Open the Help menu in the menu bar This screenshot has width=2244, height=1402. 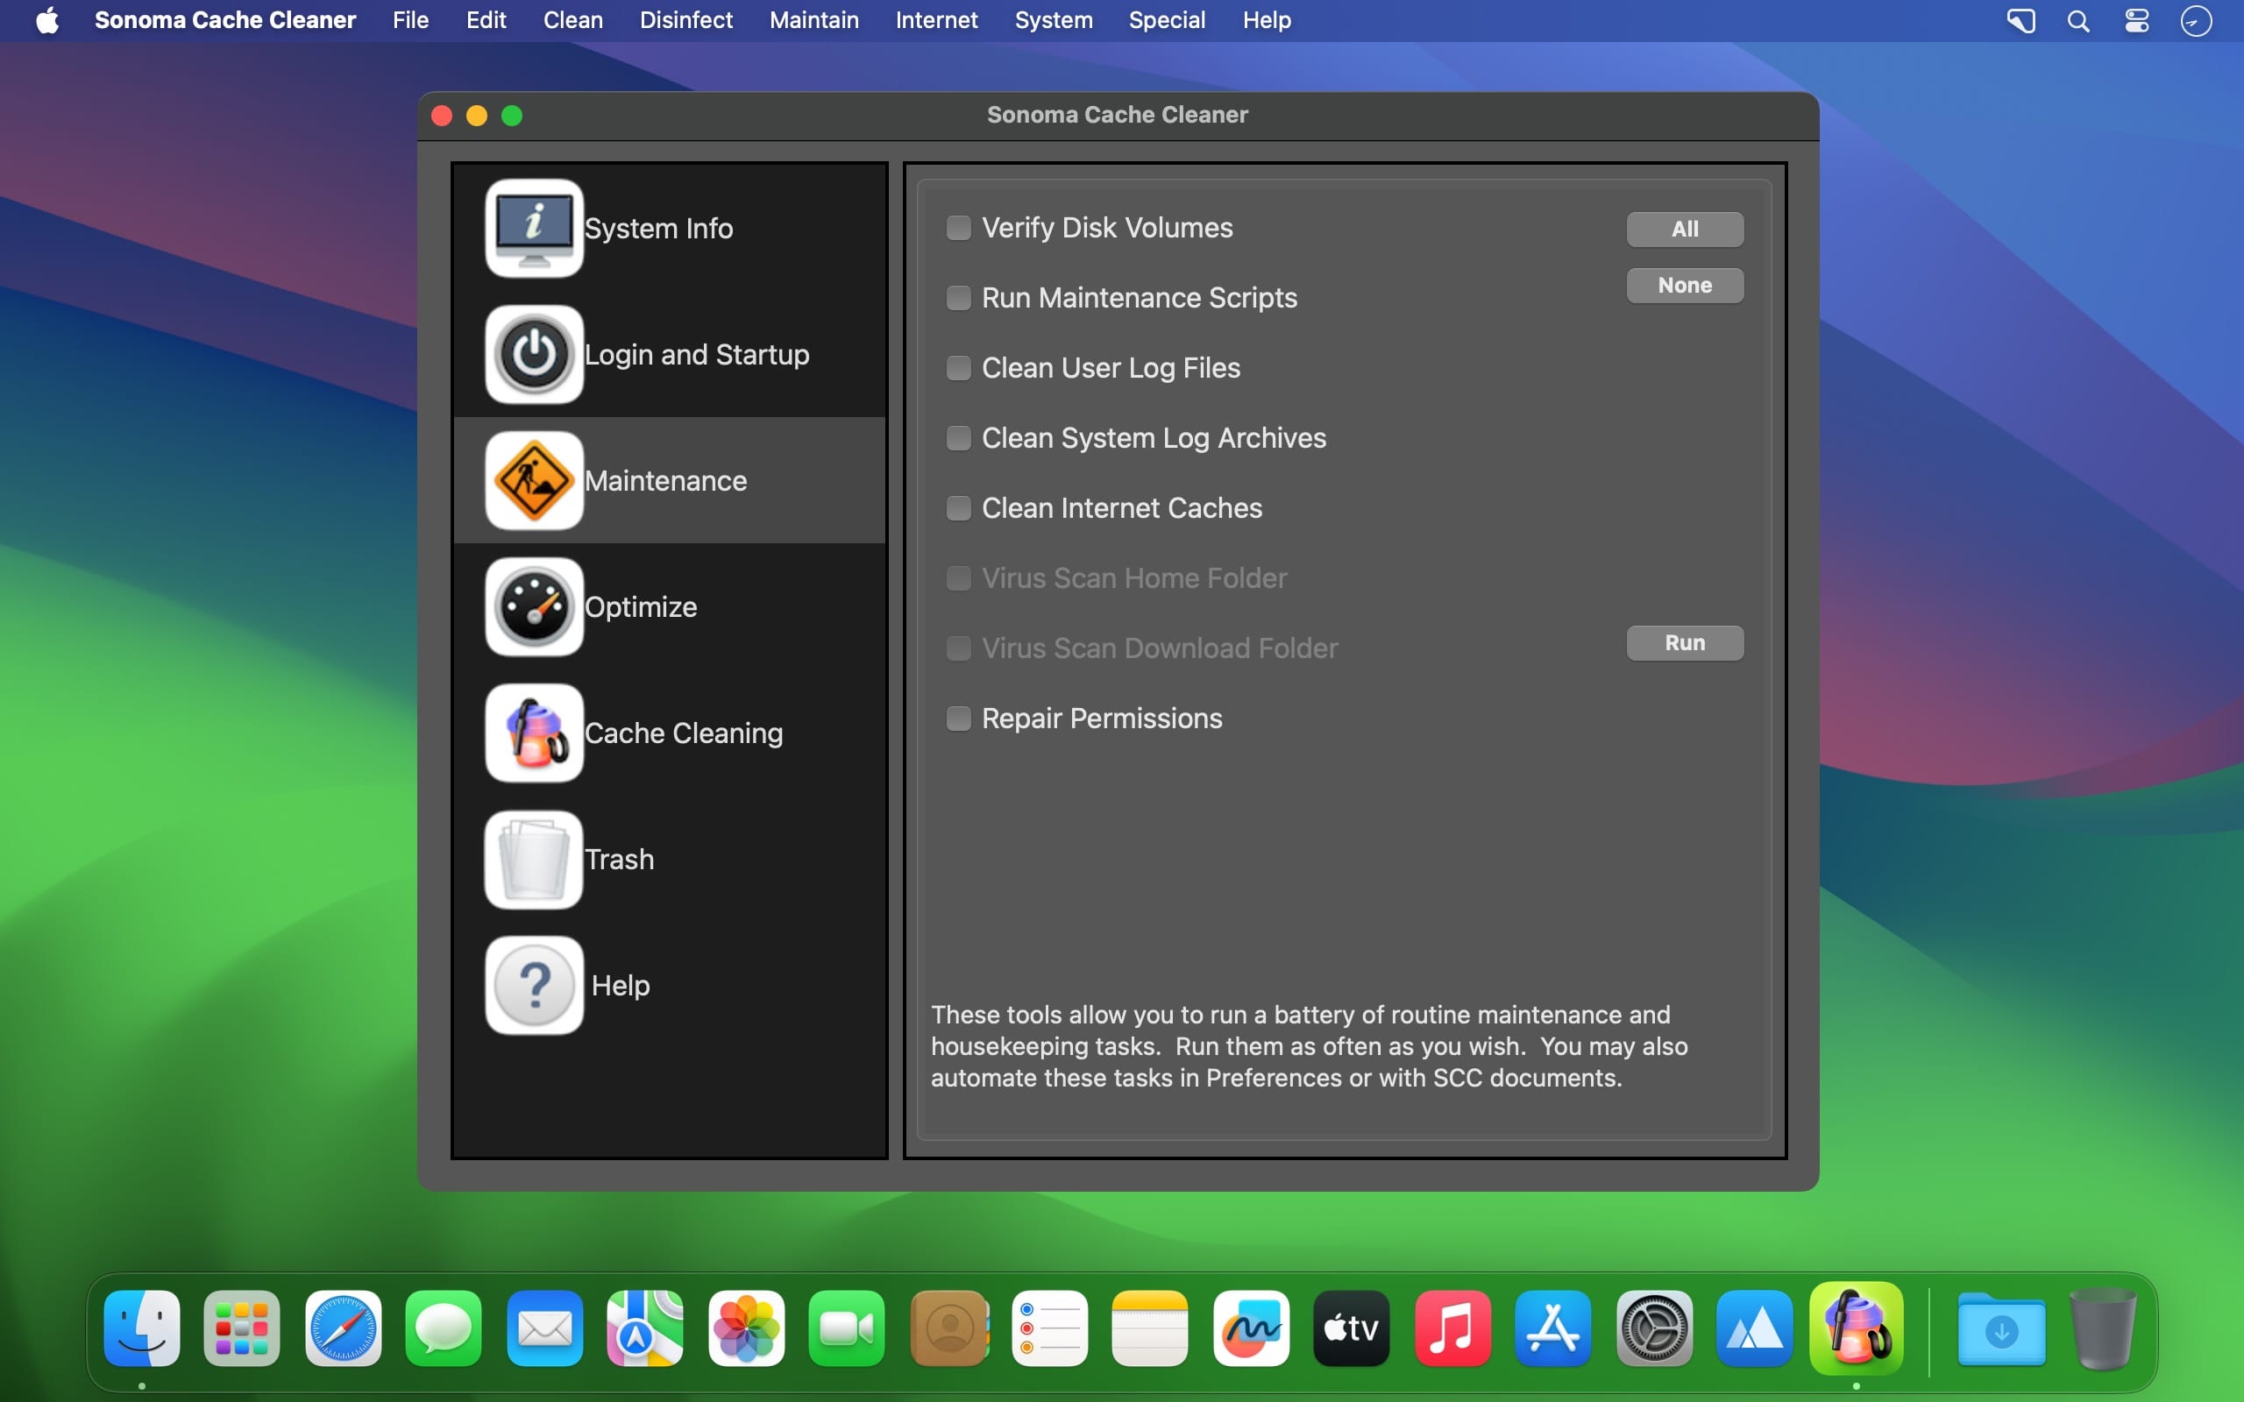click(x=1267, y=20)
